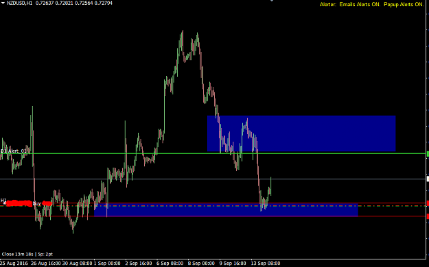
Task: Click the 6 Sep 08:00 time axis label
Action: [170, 264]
